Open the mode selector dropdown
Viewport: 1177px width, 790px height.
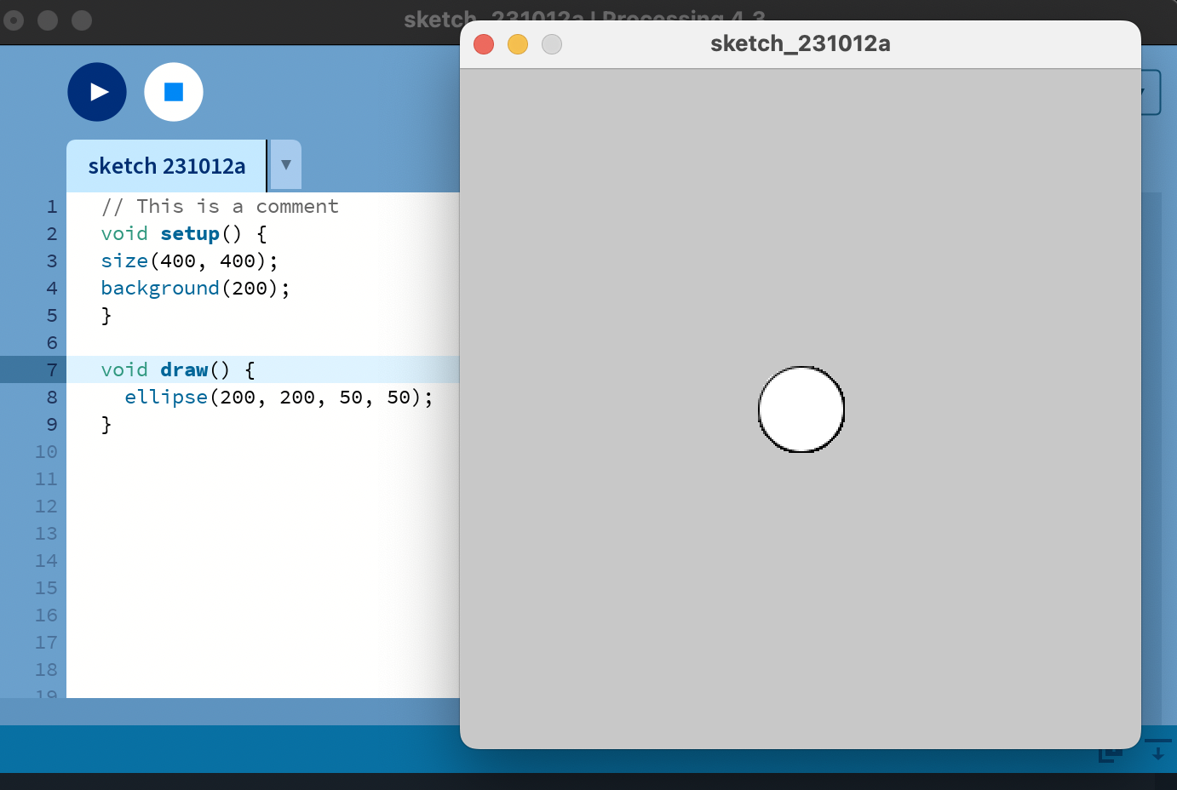point(1150,92)
